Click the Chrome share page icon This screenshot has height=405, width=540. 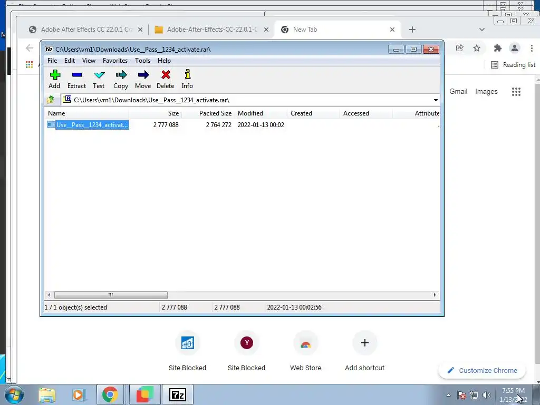click(460, 48)
